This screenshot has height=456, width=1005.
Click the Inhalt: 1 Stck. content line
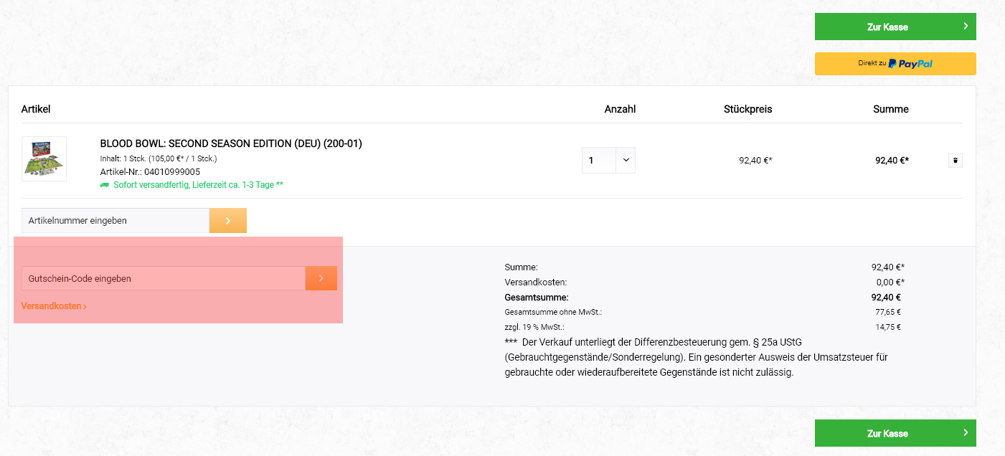click(159, 158)
